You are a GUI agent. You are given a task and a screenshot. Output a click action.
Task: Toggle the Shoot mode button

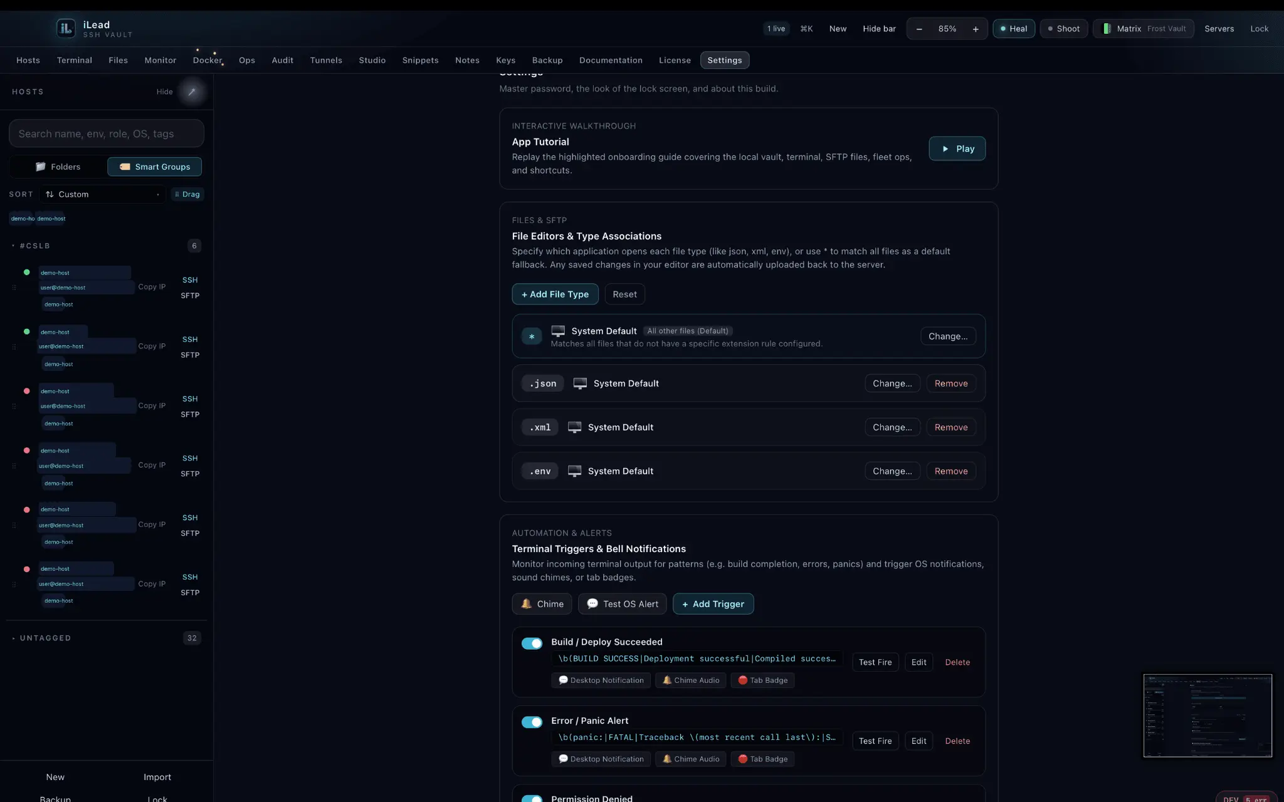click(1064, 29)
